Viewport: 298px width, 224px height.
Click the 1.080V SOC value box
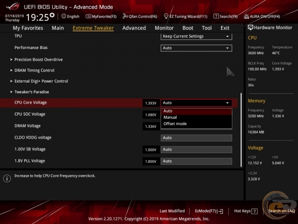click(151, 115)
